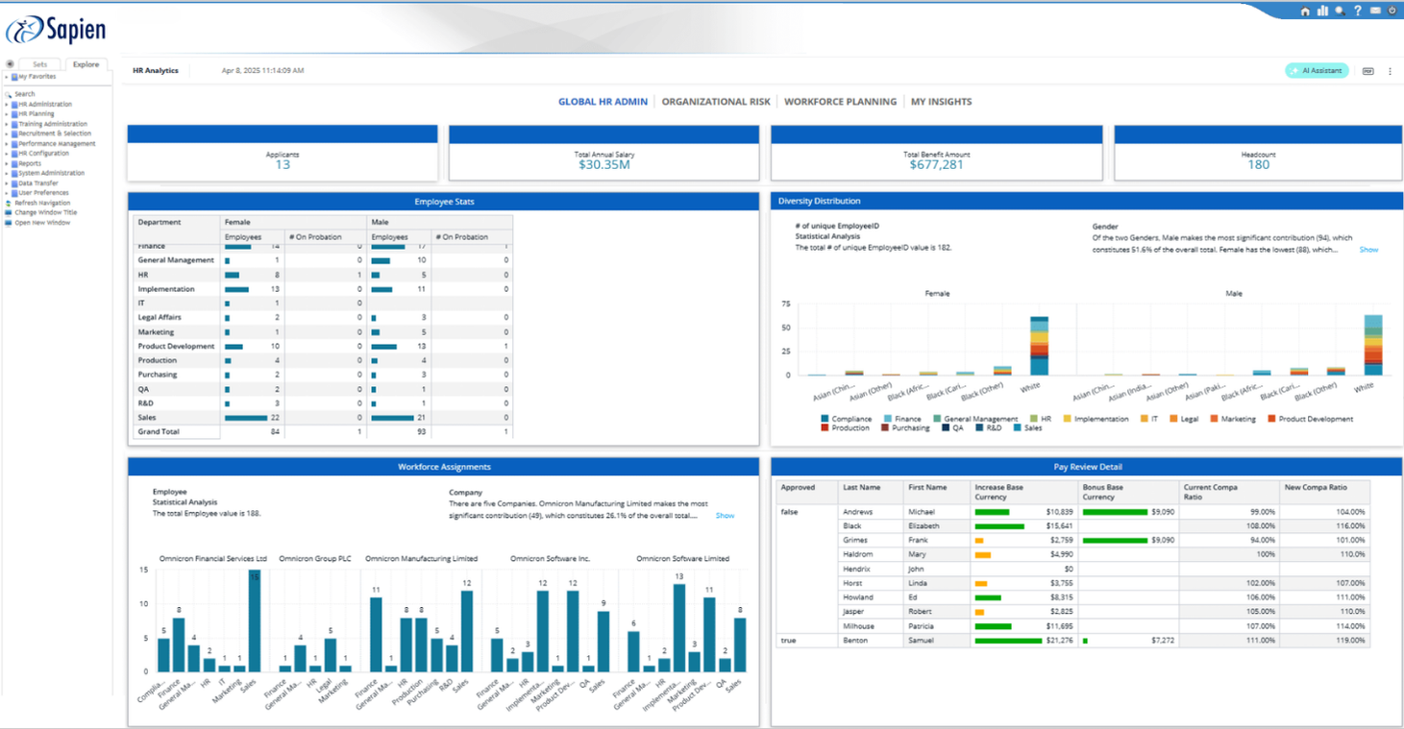
Task: Open the bar chart analytics icon
Action: coord(1322,11)
